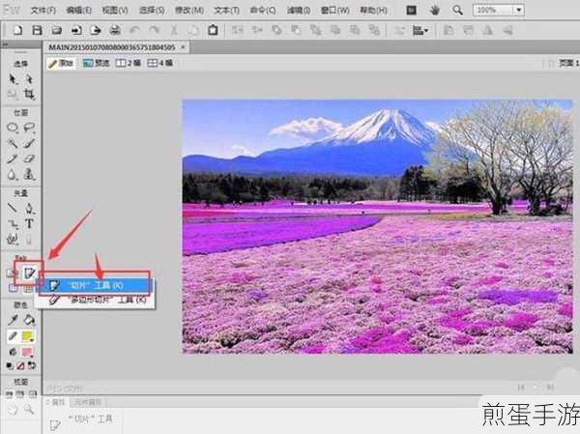This screenshot has width=580, height=434.
Task: Open the 选择(S) menu
Action: click(152, 10)
